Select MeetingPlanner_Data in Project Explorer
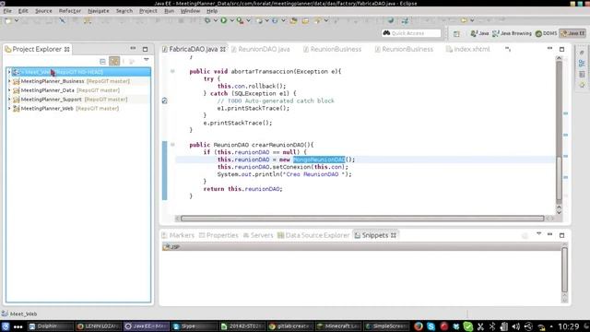The height and width of the screenshot is (332, 590). (47, 90)
